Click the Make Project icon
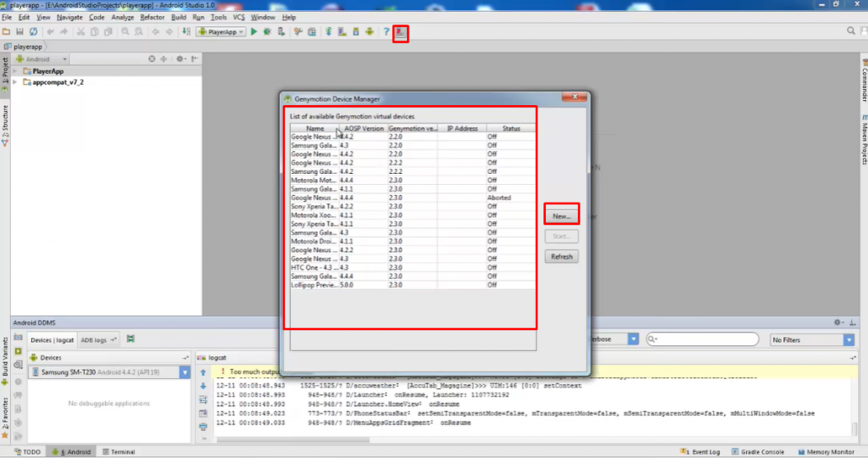 tap(186, 31)
